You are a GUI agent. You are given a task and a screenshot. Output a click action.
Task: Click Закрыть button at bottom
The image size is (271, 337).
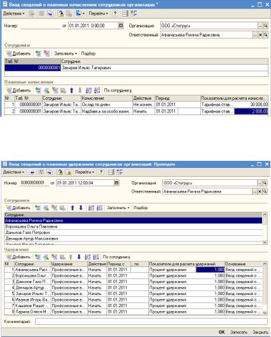click(x=260, y=332)
